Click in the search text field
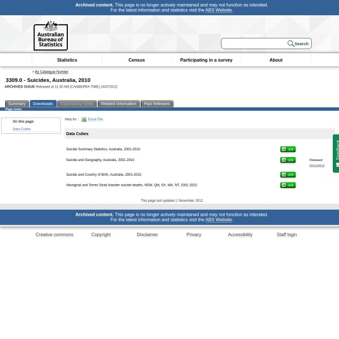 point(254,44)
